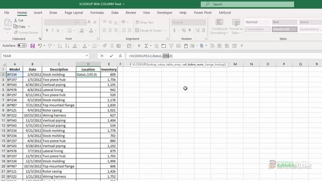Apply the Bad cell style

click(x=284, y=22)
